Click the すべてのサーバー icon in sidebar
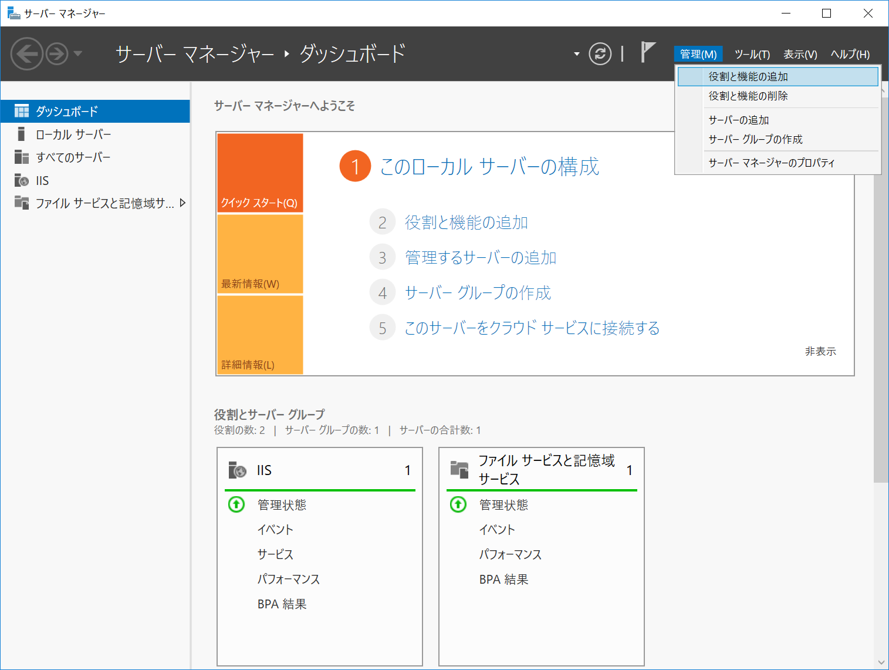This screenshot has height=670, width=889. [x=22, y=157]
